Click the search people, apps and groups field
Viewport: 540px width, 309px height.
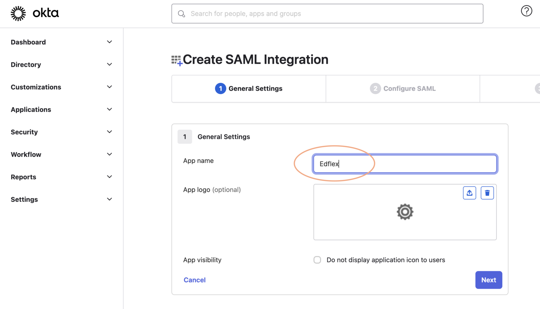327,14
